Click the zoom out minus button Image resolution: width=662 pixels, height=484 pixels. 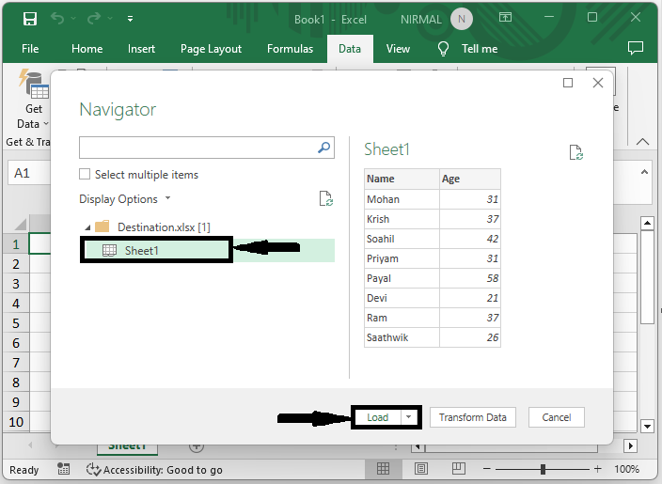487,469
